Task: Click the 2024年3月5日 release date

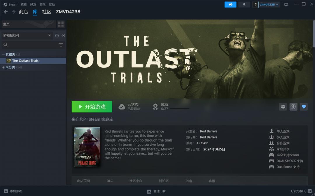Action: coord(214,149)
